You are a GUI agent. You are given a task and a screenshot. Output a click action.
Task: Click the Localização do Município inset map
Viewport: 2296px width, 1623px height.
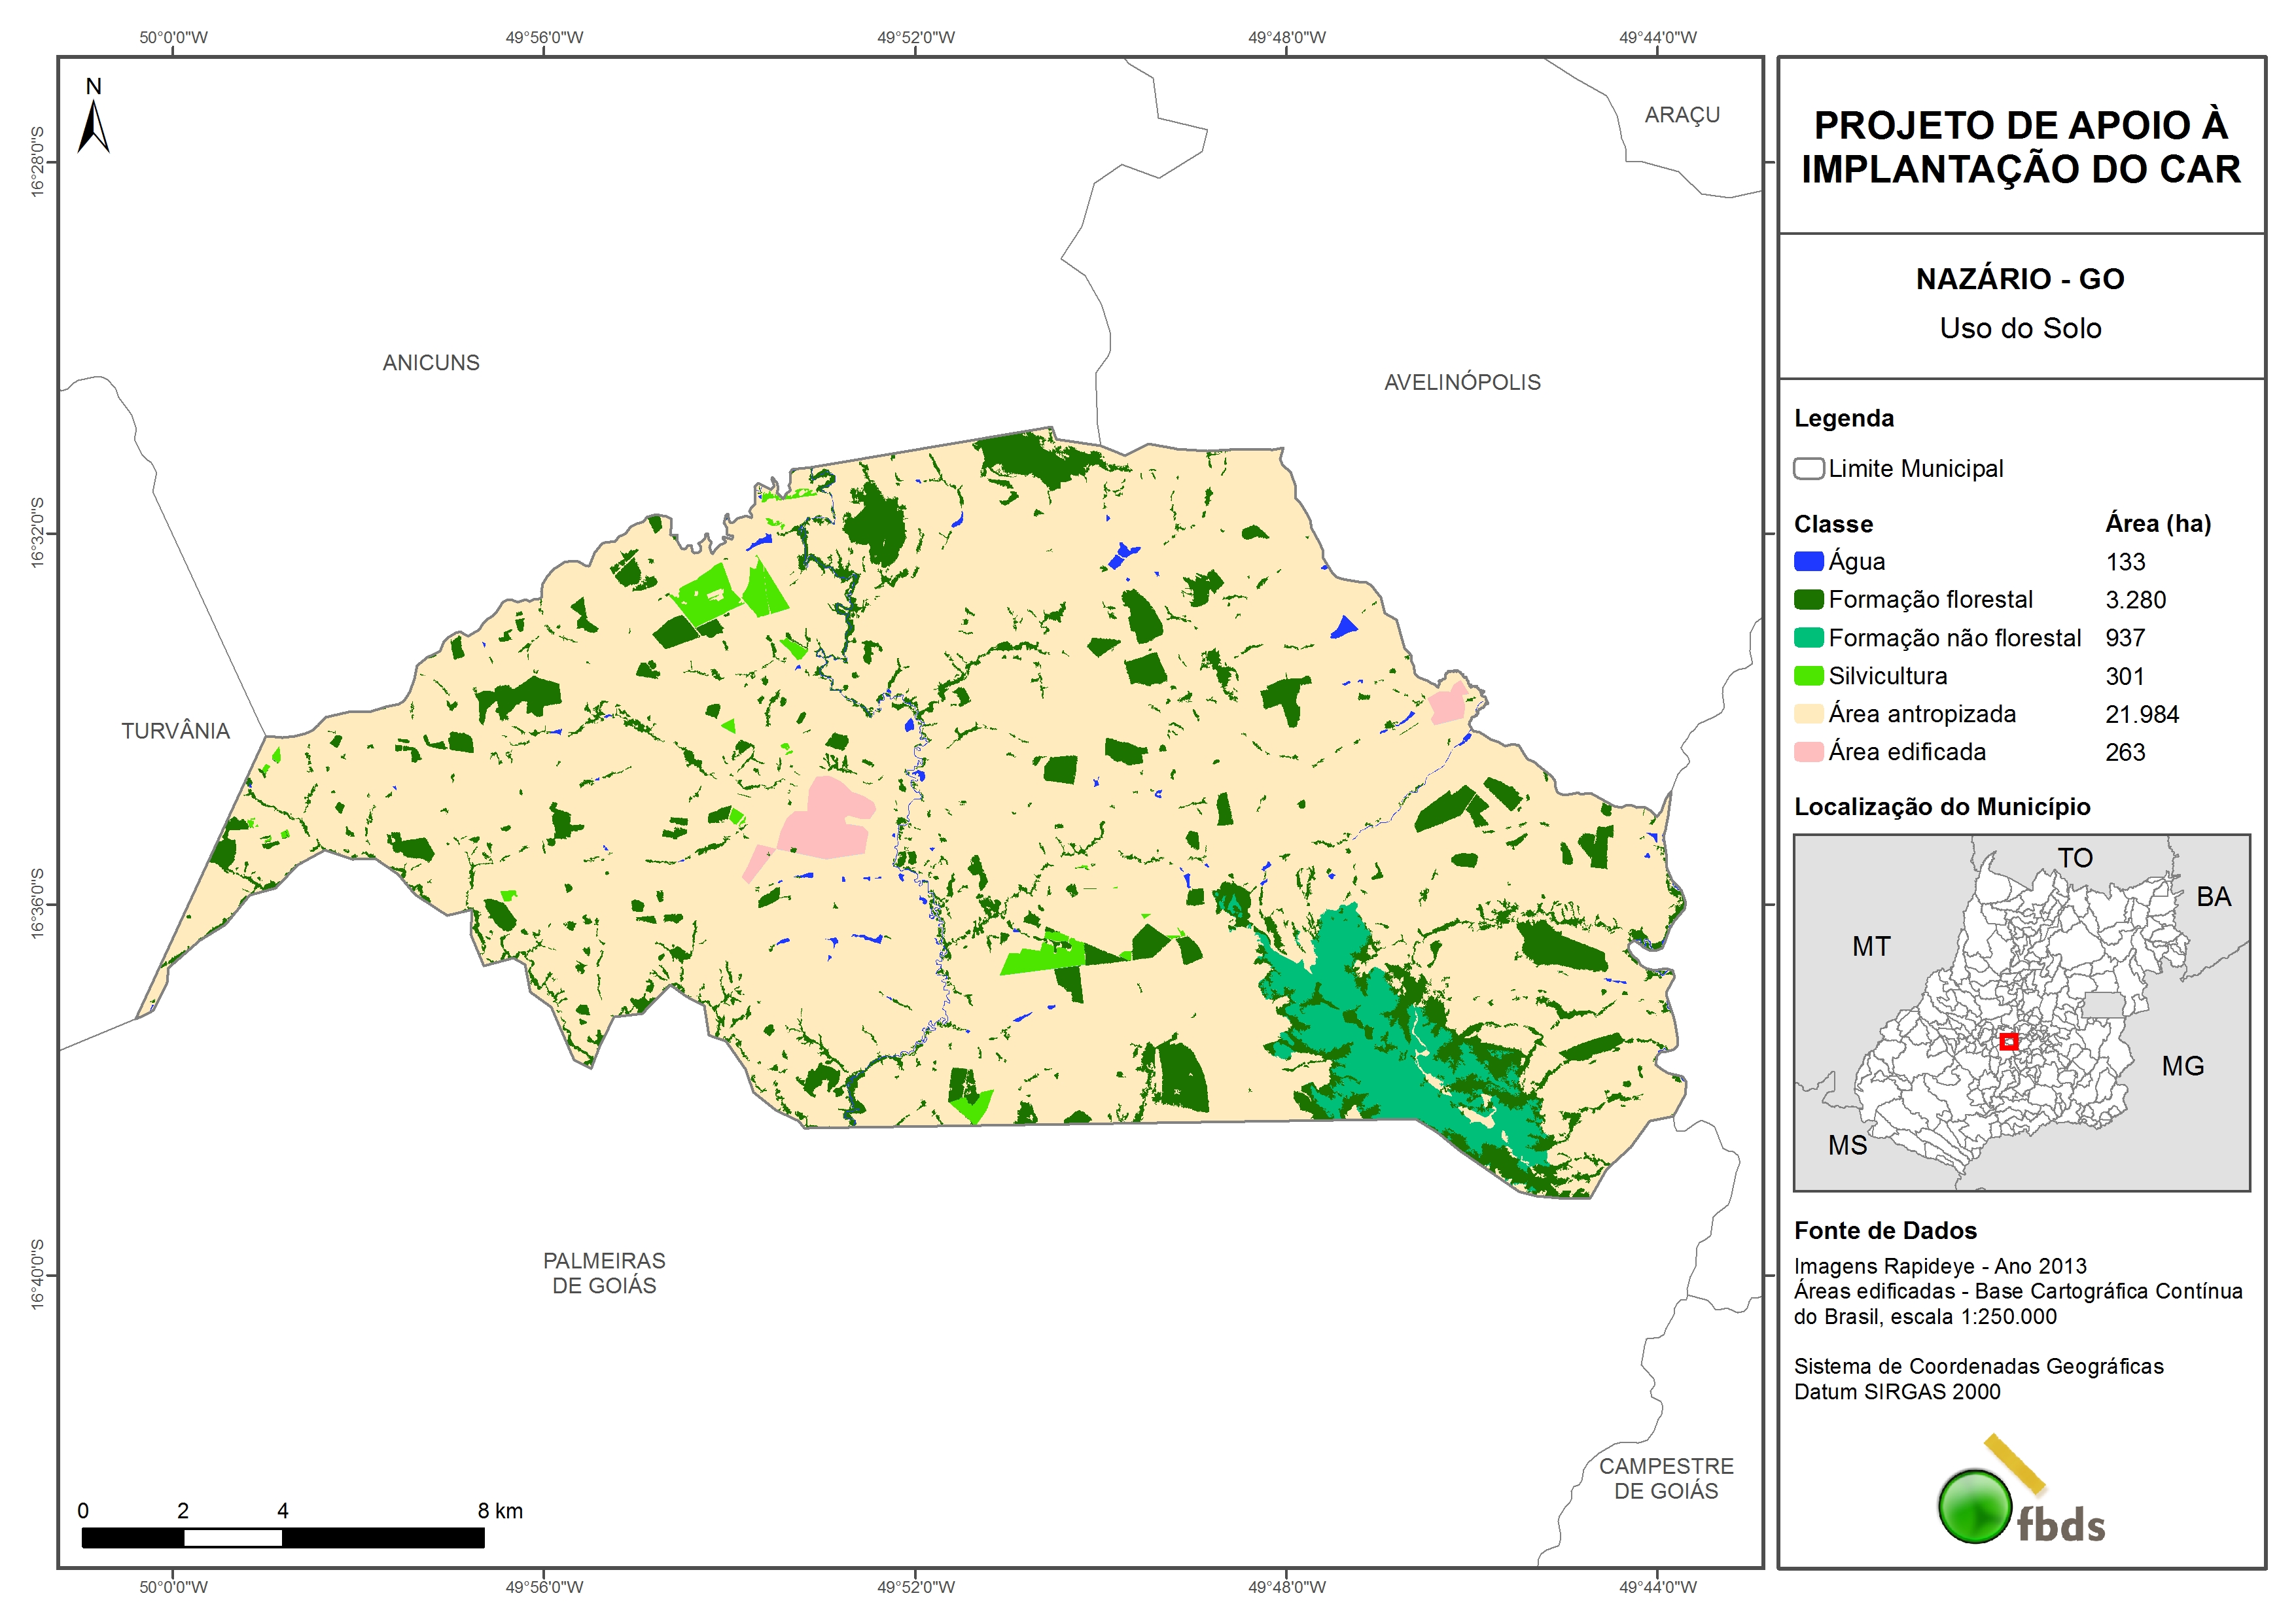[x=2021, y=1012]
